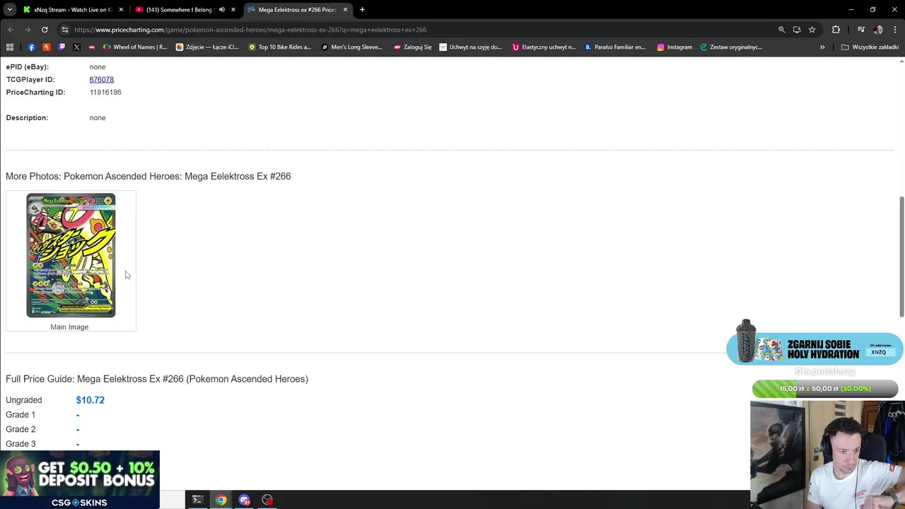The image size is (905, 509).
Task: Open the Uchwyt na szyję bookmark
Action: [470, 47]
